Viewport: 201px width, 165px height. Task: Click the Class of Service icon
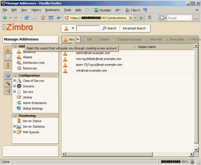19,80
